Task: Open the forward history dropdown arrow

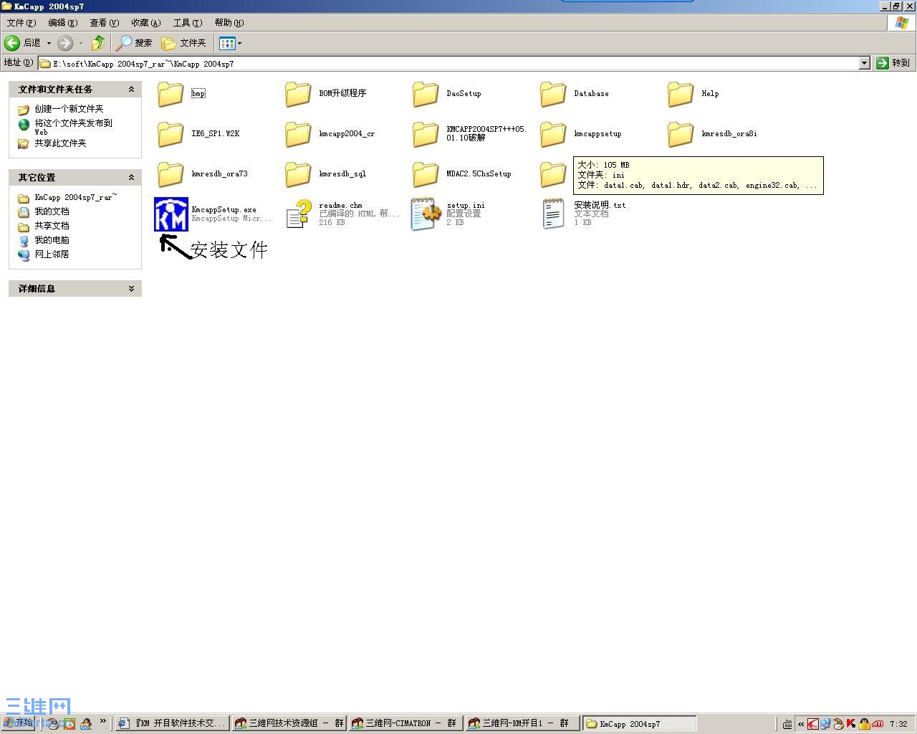Action: [81, 43]
